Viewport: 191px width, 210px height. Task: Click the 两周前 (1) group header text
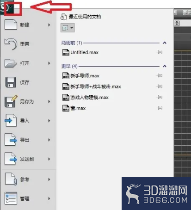point(72,43)
